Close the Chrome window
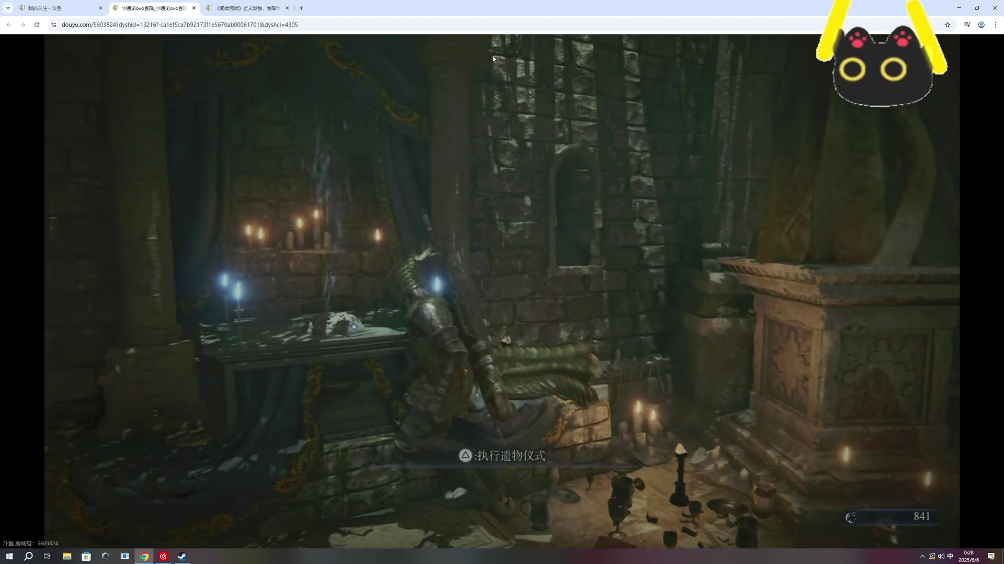1004x564 pixels. point(995,8)
